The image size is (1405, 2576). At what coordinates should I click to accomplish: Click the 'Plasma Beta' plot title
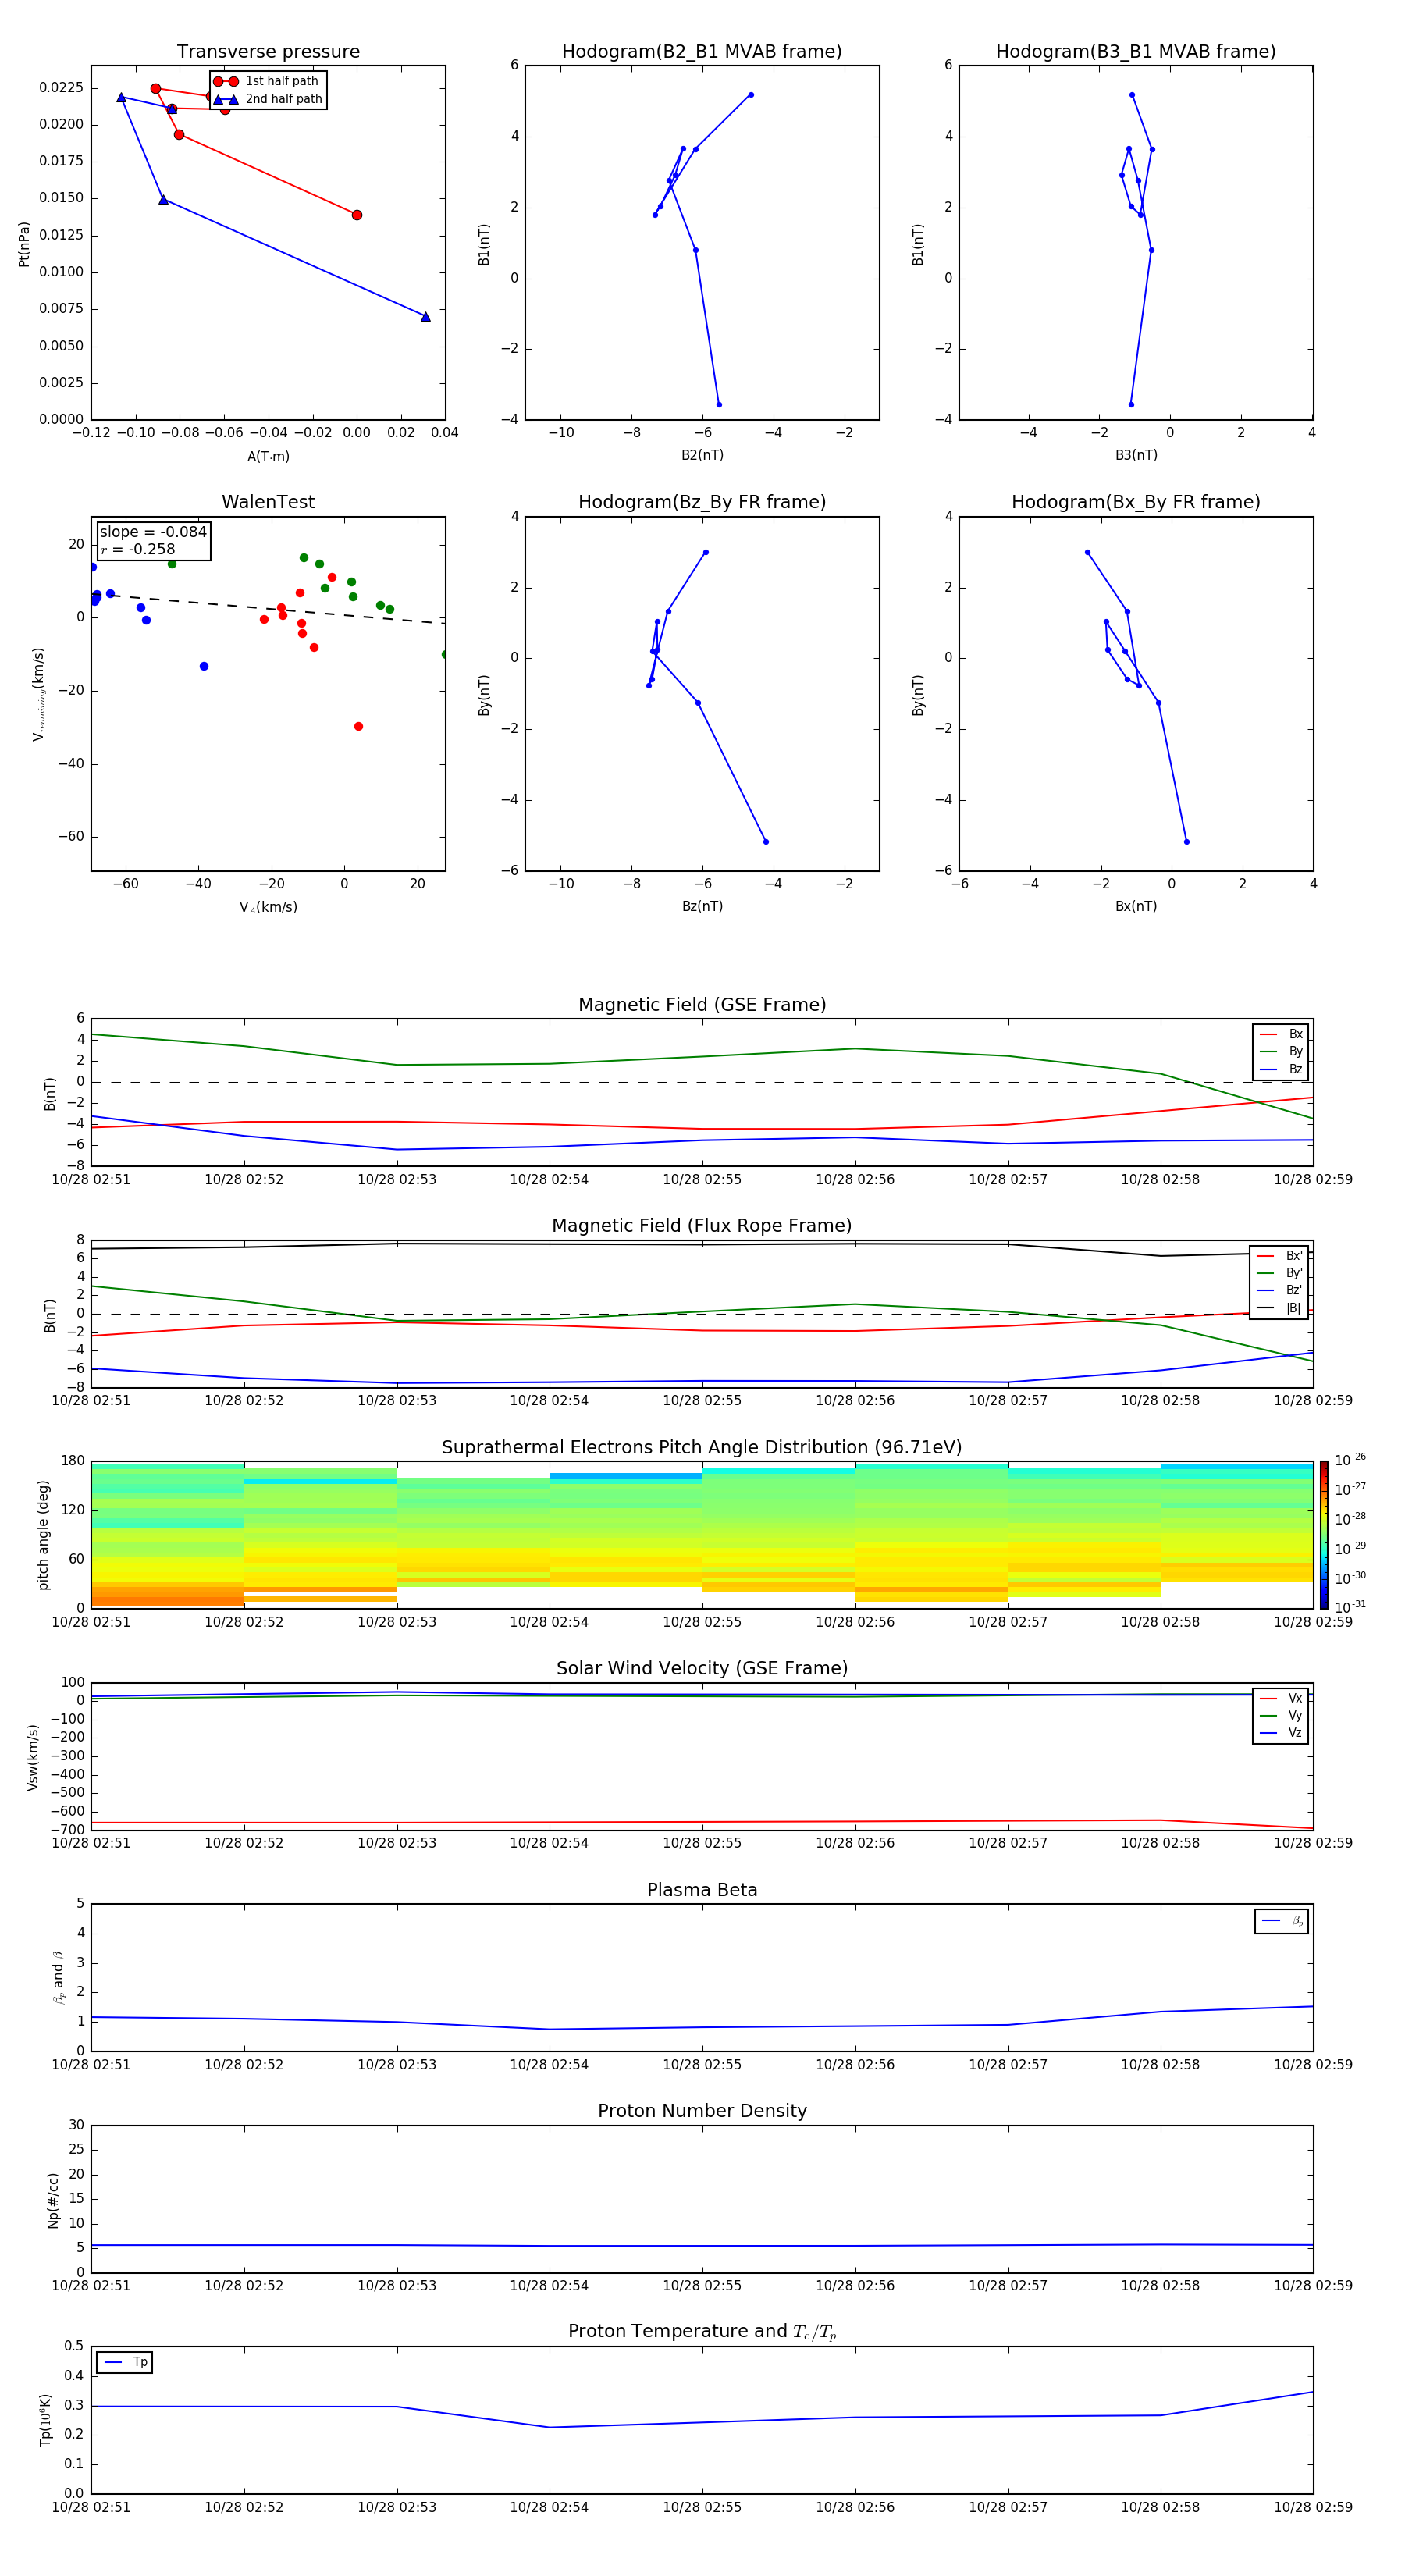pos(702,1890)
